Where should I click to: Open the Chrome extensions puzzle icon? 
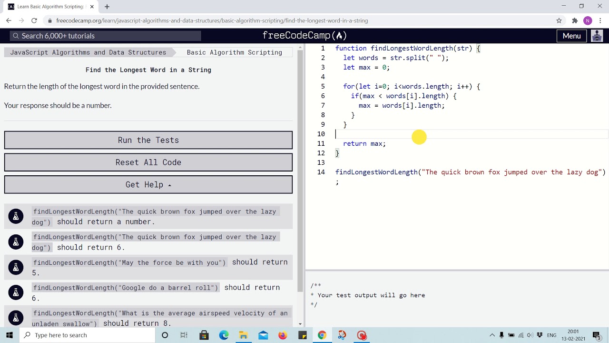click(x=575, y=20)
